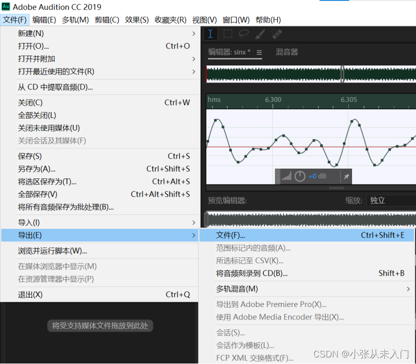The image size is (416, 364).
Task: Expand the 新建(N) submenu
Action: pyautogui.click(x=100, y=33)
